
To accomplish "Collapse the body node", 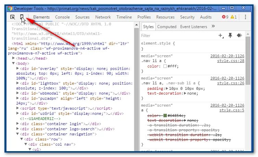I will click(x=13, y=63).
